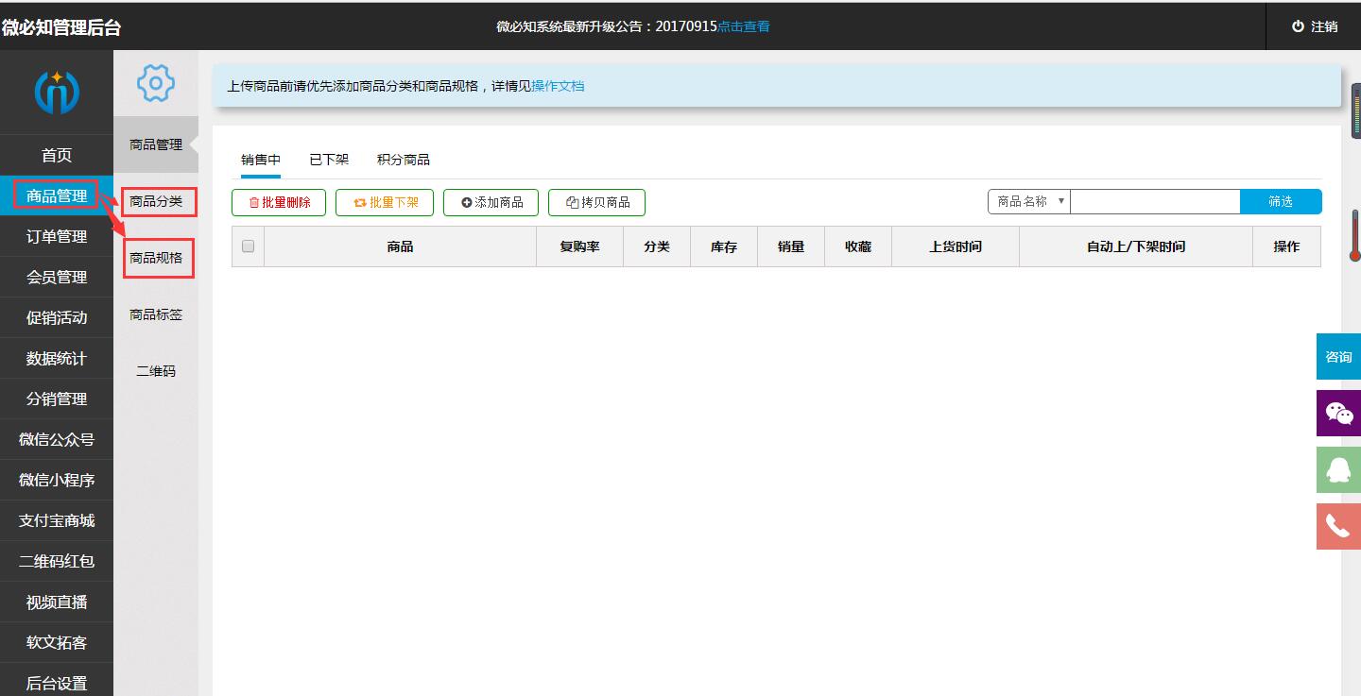Click the trash icon on 批量删除 button

[x=253, y=201]
